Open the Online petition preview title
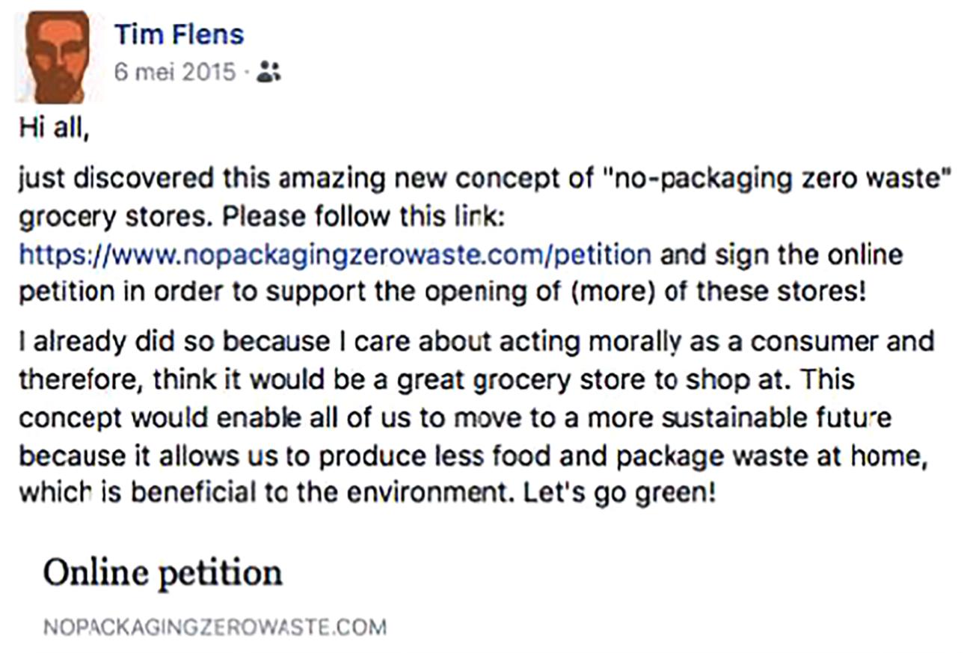The width and height of the screenshot is (967, 653). point(162,573)
